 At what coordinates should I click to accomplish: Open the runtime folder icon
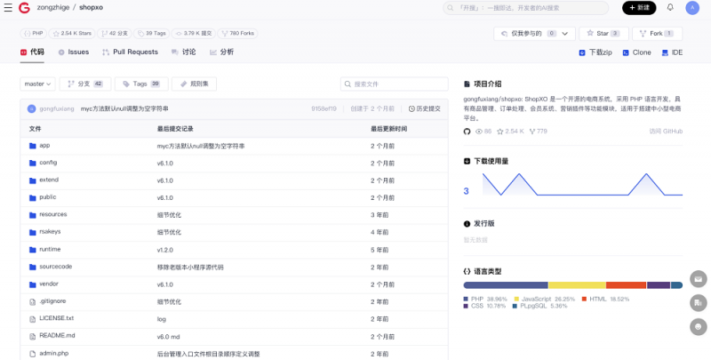(x=32, y=250)
